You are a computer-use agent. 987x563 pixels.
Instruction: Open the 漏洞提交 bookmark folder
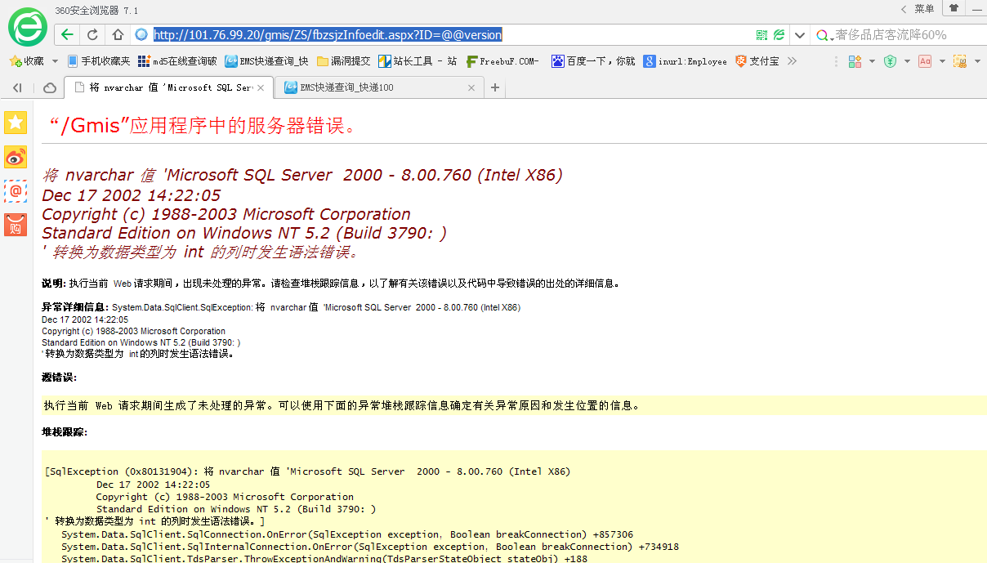pyautogui.click(x=343, y=61)
